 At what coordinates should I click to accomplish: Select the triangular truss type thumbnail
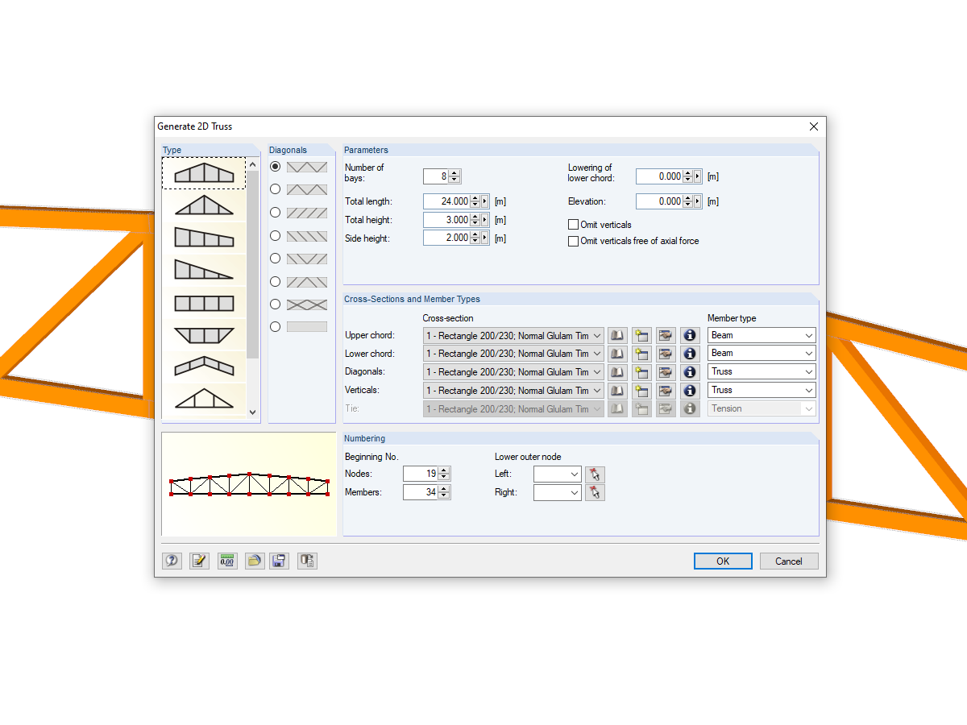(205, 205)
